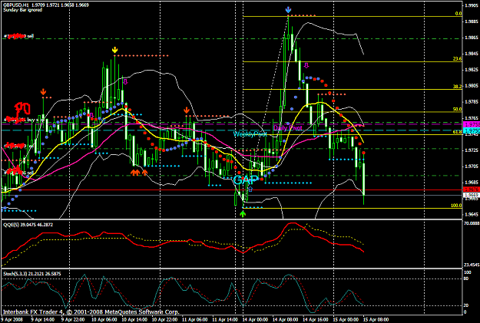Click the 1.9725 price on the axis
The image size is (480, 323).
(x=472, y=150)
